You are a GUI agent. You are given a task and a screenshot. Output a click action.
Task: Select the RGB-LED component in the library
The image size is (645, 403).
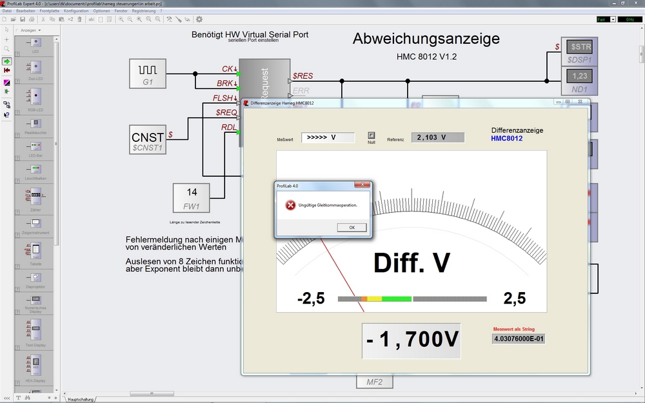35,99
